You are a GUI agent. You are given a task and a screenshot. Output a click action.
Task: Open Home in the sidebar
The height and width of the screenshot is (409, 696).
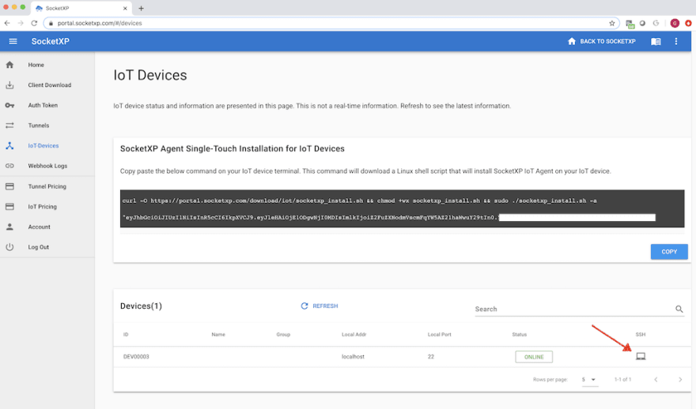tap(36, 65)
